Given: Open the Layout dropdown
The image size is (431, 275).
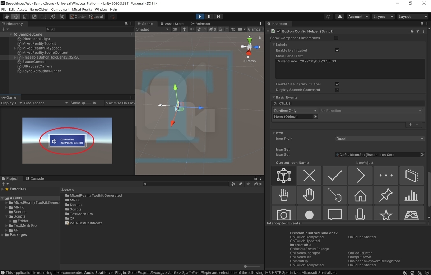Looking at the screenshot, I should [413, 17].
